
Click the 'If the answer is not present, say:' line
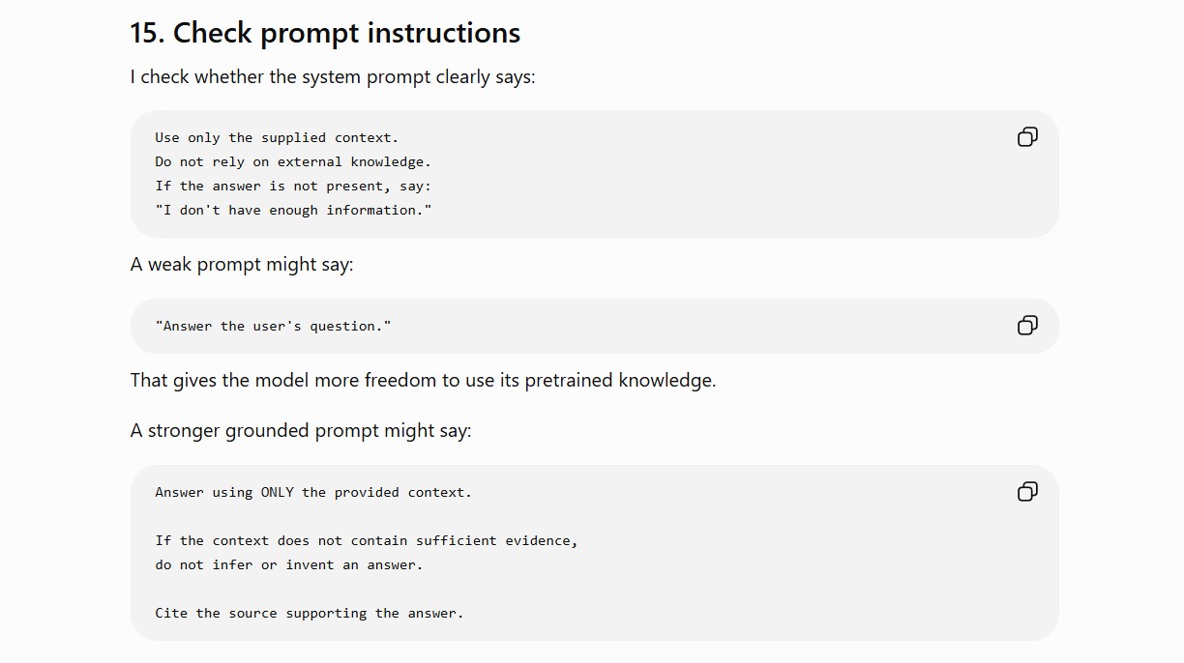(x=293, y=187)
